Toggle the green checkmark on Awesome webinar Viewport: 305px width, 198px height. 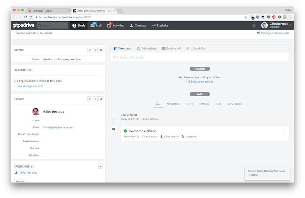tap(126, 131)
